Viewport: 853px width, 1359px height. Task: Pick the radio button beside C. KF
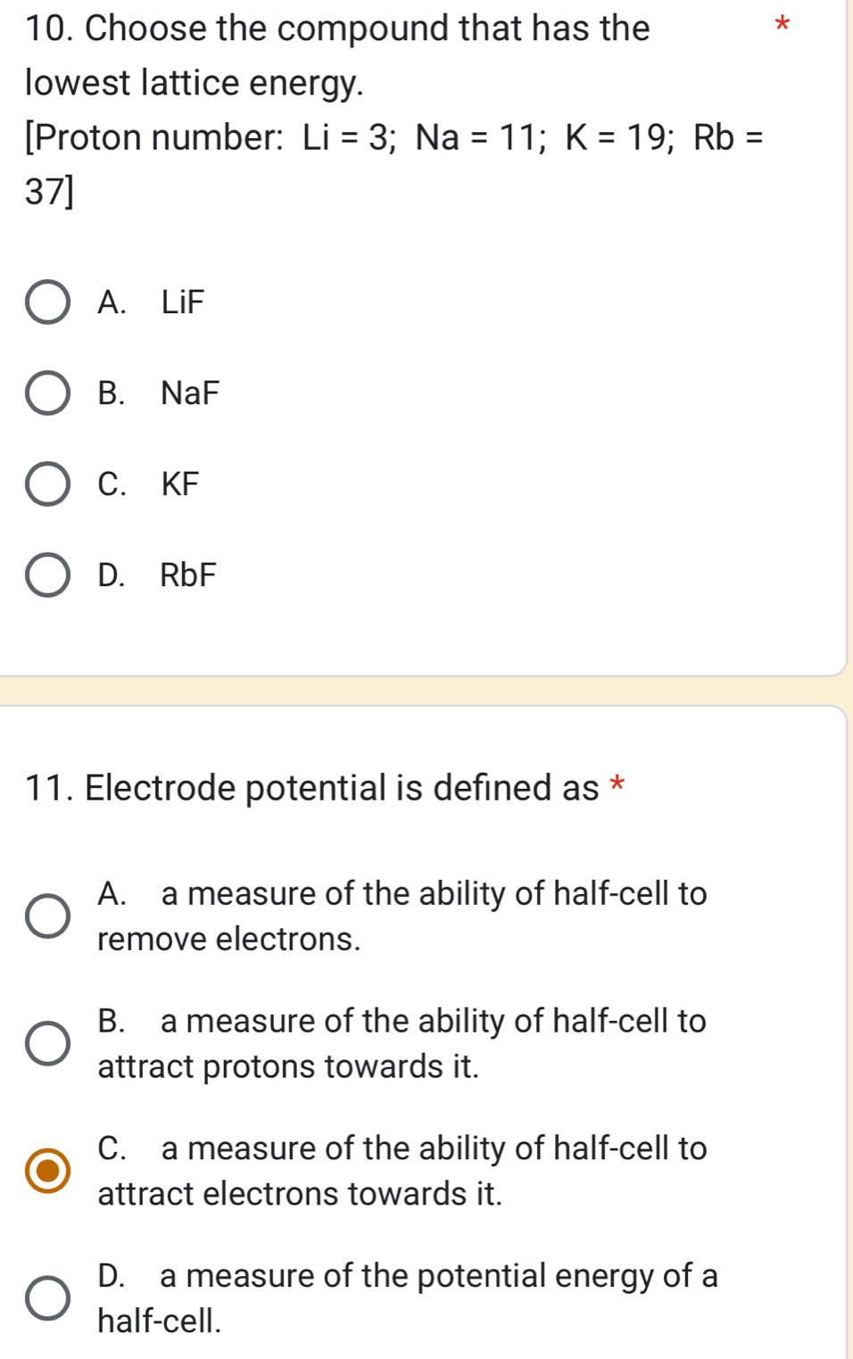pyautogui.click(x=47, y=484)
